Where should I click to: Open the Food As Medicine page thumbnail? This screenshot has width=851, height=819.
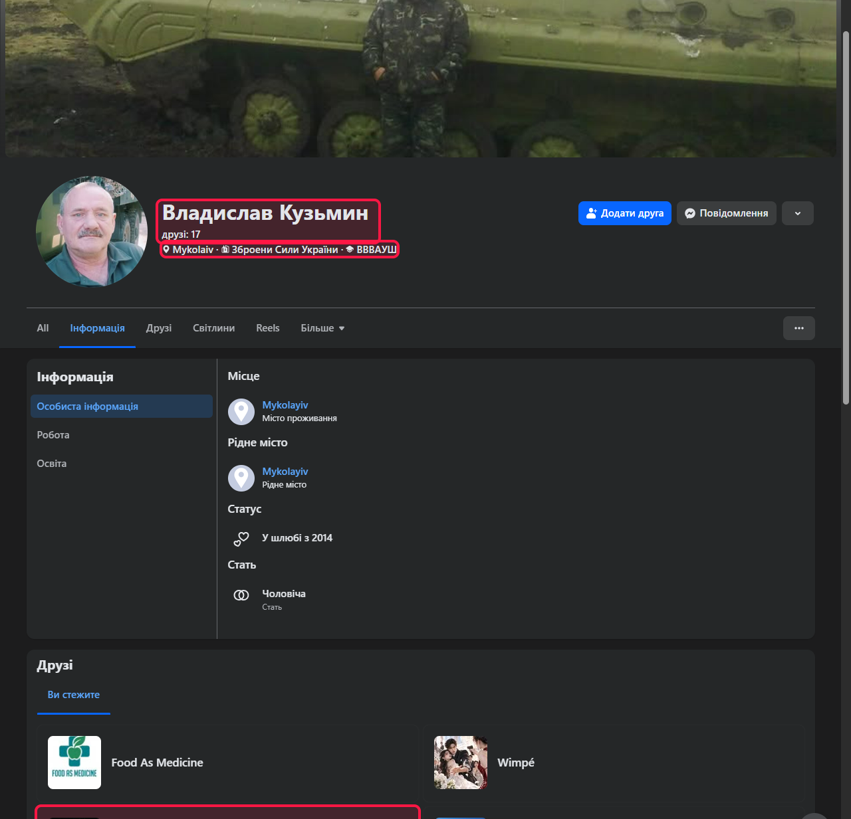74,763
